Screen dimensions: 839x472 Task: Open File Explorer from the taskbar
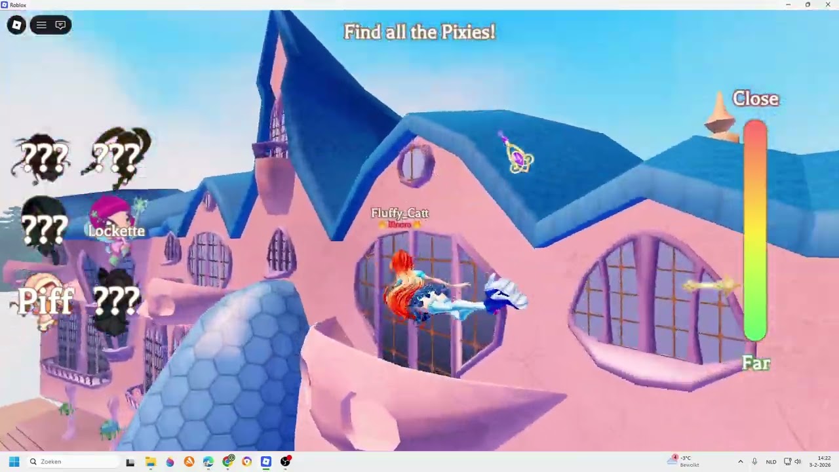[x=150, y=462]
